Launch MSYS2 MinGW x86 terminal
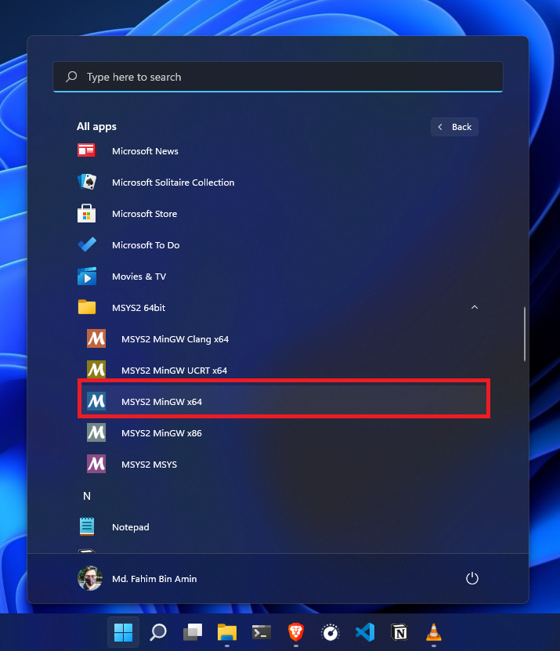560x651 pixels. (x=161, y=433)
